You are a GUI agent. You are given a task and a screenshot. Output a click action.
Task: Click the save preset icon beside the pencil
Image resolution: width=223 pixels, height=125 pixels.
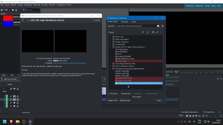(x=153, y=32)
